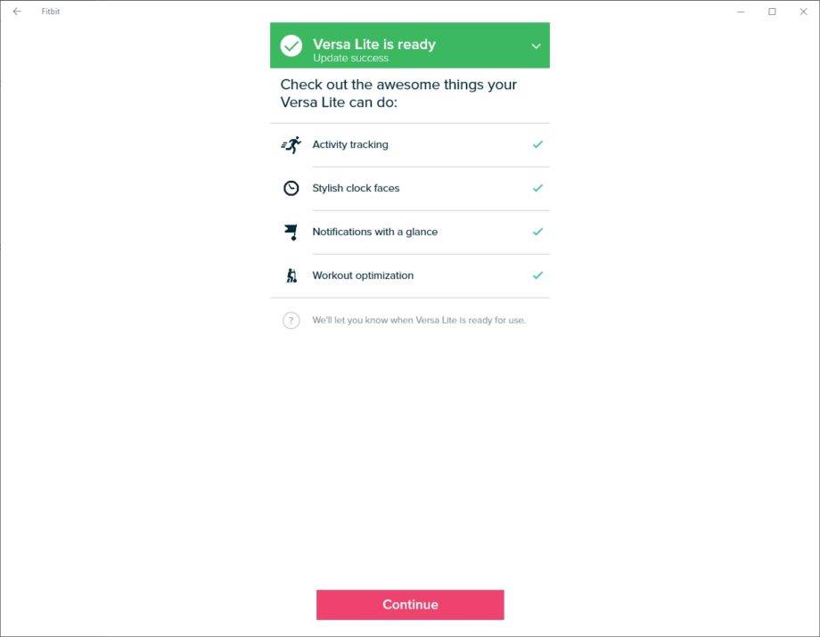Select the Activity tracking list item
The image size is (820, 637).
[x=410, y=144]
